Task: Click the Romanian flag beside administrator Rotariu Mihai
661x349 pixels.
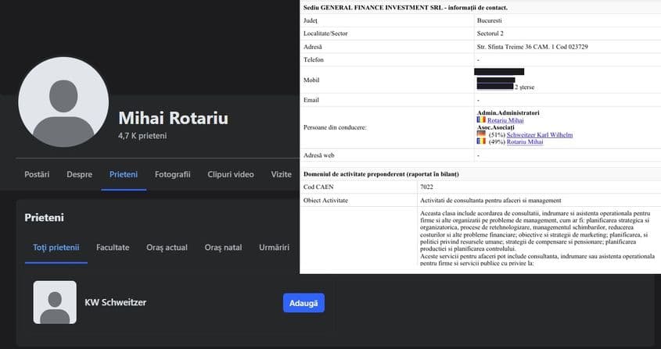Action: coord(481,120)
